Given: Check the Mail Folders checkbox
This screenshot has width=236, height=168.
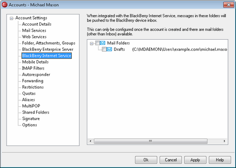Looking at the screenshot, I should [98, 43].
